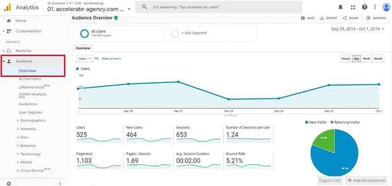Expand the Geo submenu
The image size is (392, 186).
click(x=18, y=137)
